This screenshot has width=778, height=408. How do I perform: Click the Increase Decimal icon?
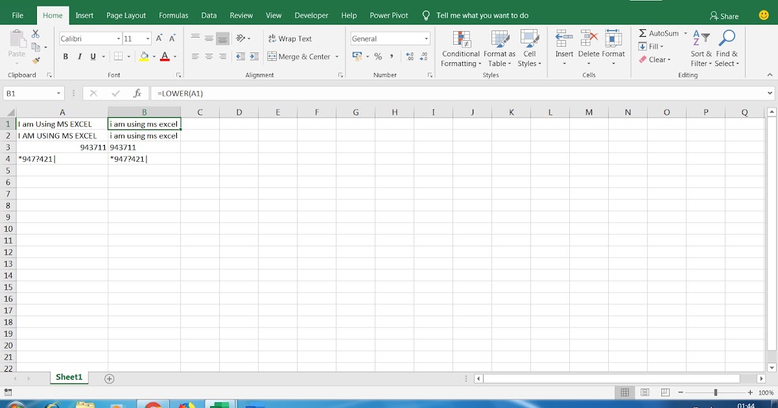(408, 56)
